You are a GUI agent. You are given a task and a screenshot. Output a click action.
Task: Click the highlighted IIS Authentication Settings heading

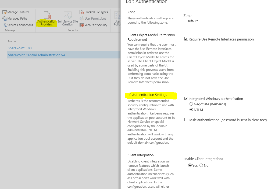coord(148,95)
